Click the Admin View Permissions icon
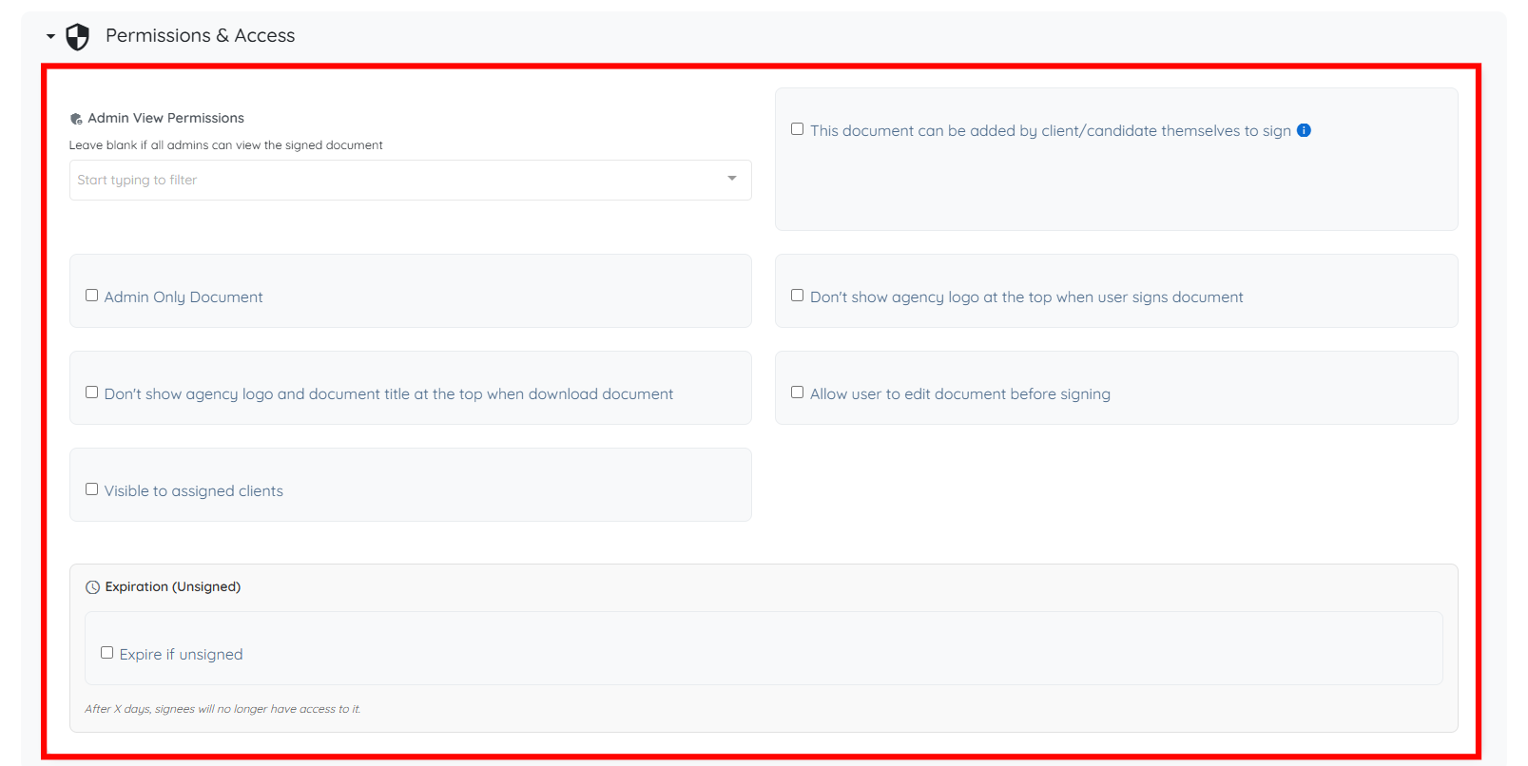 point(76,119)
